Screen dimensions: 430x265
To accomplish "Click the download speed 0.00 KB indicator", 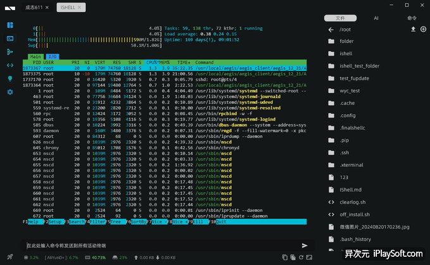I will 166,257.
